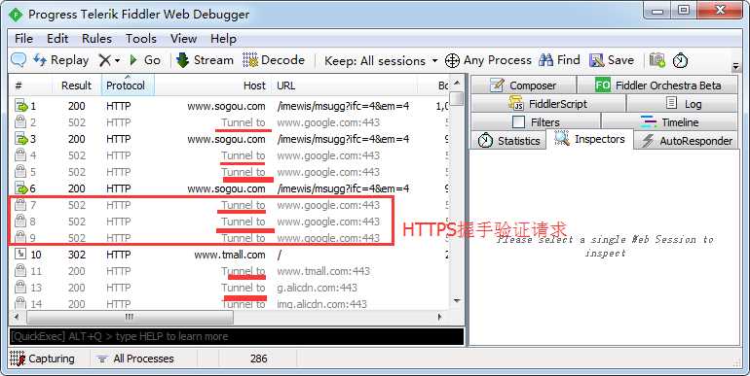Open the AutoResponder tab
Image resolution: width=750 pixels, height=376 pixels.
click(x=687, y=141)
